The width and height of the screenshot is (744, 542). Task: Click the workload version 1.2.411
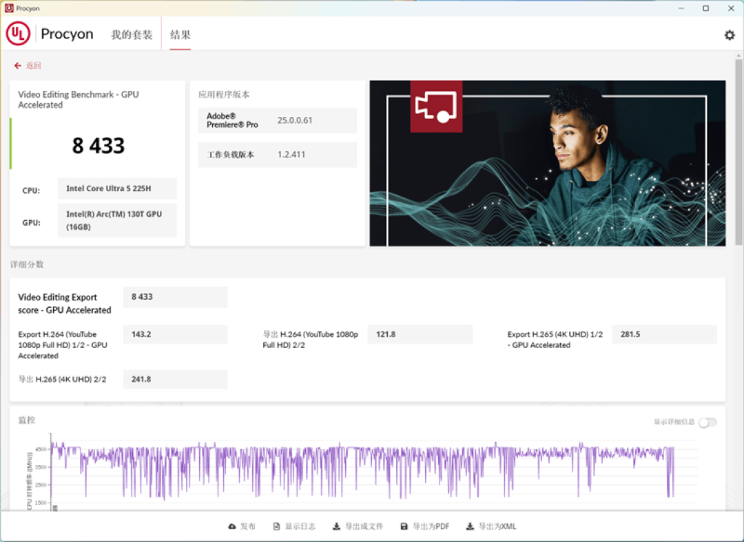tap(291, 155)
